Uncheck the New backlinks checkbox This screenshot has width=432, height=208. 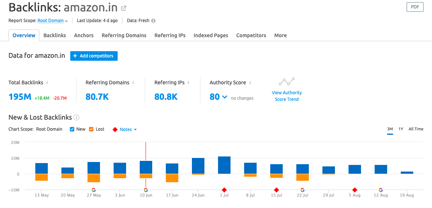pyautogui.click(x=72, y=129)
